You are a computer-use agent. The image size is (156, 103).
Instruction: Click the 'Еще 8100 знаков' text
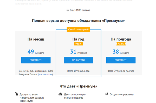[x=80, y=10]
